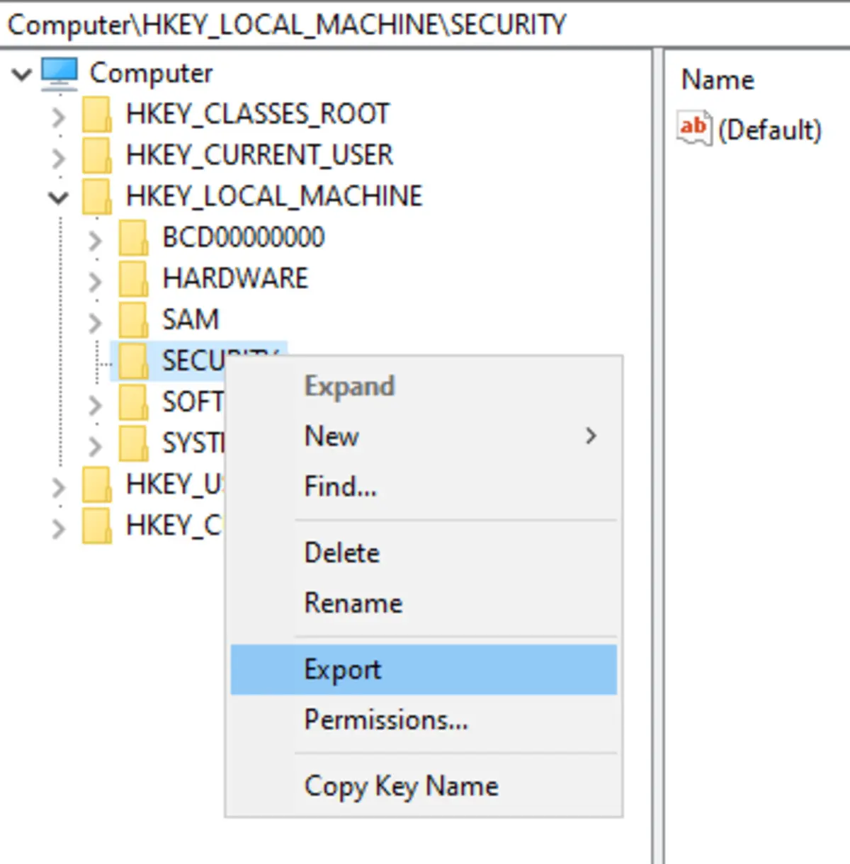850x864 pixels.
Task: Click the SYST key folder icon
Action: pyautogui.click(x=133, y=443)
